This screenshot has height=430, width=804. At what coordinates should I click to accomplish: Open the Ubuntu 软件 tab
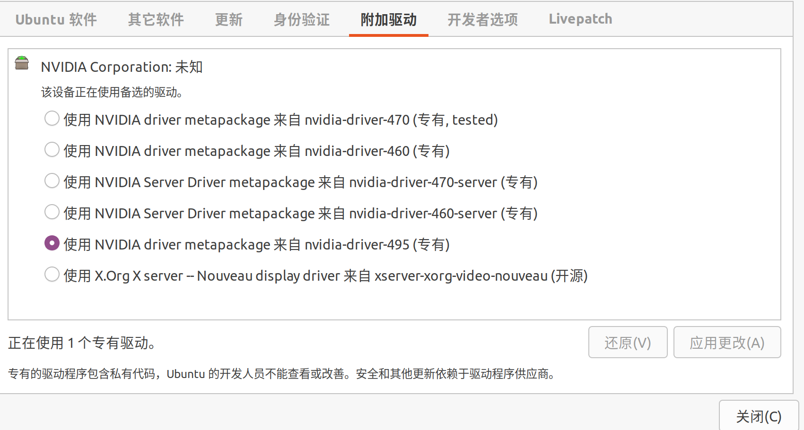tap(56, 19)
